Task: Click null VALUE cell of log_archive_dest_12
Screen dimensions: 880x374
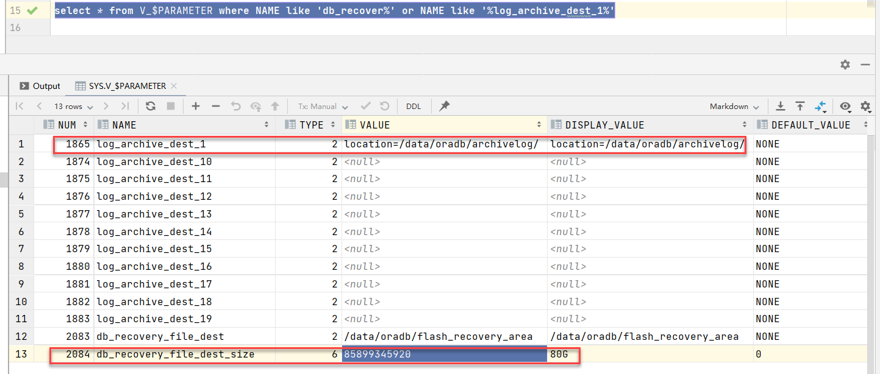Action: pos(445,196)
